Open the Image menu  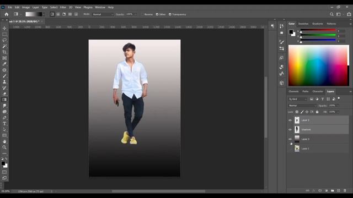(x=26, y=7)
